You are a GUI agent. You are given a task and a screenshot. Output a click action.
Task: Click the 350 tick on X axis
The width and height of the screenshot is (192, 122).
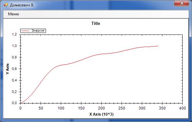[x=162, y=108]
